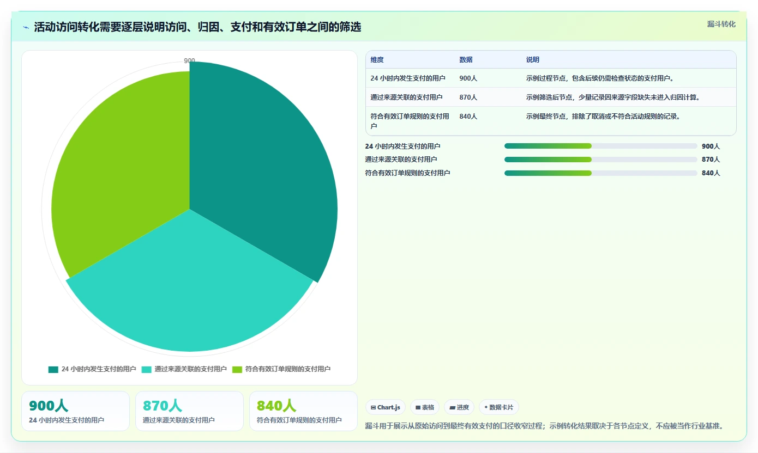This screenshot has height=453, width=758.
Task: Toggle legend swatch for 通过来源关联的支付用户
Action: (146, 369)
